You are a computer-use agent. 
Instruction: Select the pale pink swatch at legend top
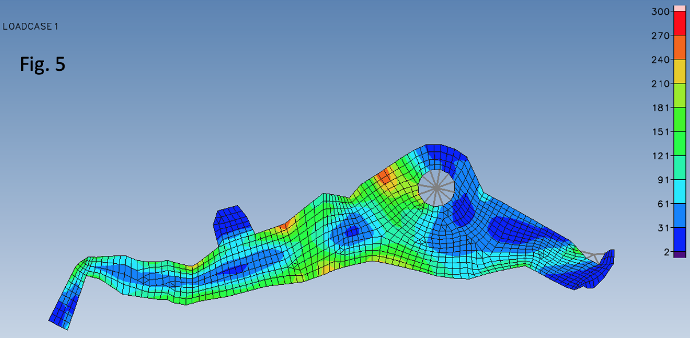pyautogui.click(x=680, y=8)
